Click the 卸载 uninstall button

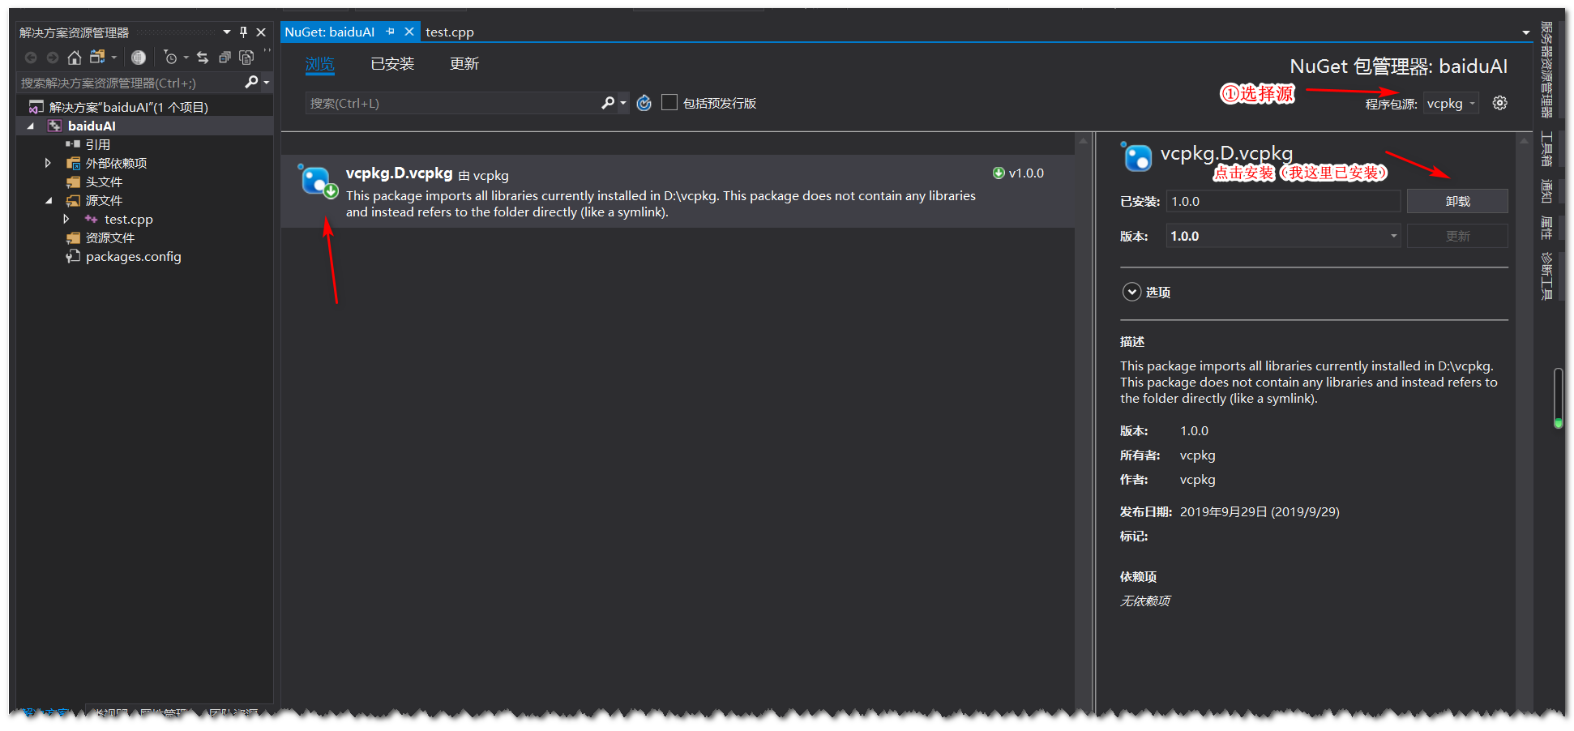coord(1457,201)
